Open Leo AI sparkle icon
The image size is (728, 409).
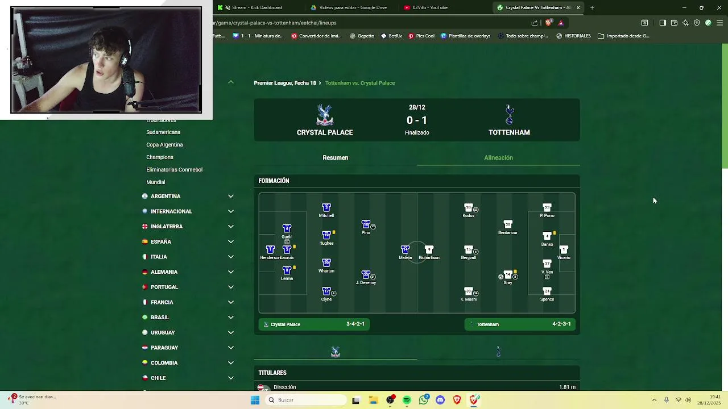tap(685, 23)
